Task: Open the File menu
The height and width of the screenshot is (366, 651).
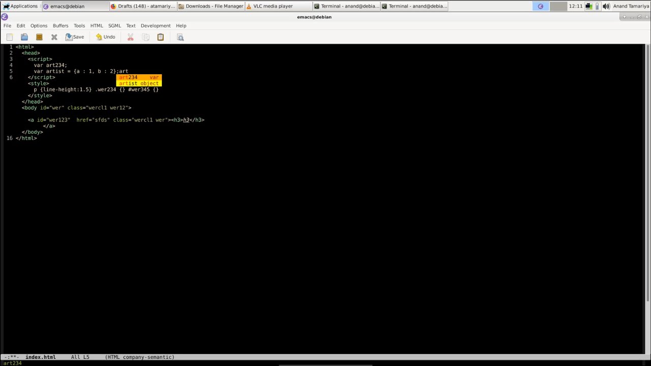Action: pyautogui.click(x=7, y=25)
